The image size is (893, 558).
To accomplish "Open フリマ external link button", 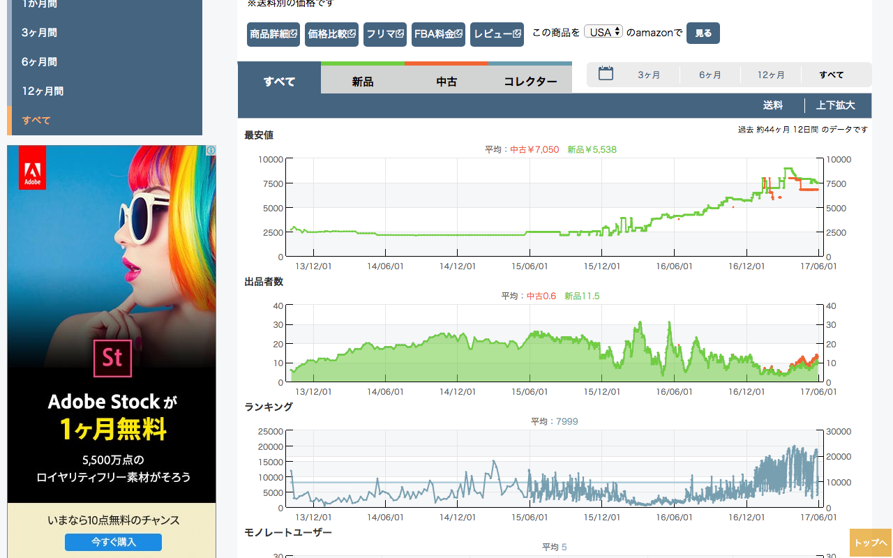I will pyautogui.click(x=385, y=33).
